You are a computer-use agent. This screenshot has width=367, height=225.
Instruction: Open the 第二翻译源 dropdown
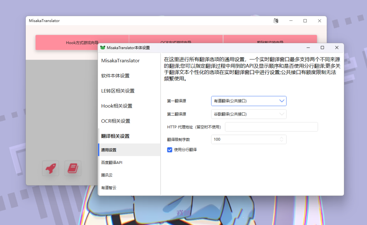[x=249, y=114]
